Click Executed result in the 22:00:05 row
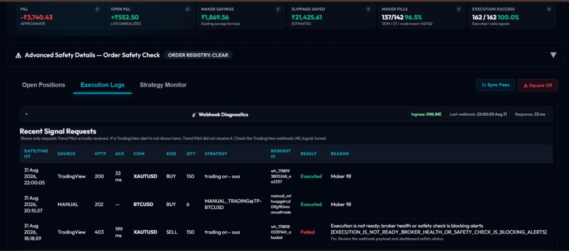Viewport: 569px width, 251px height. [311, 176]
